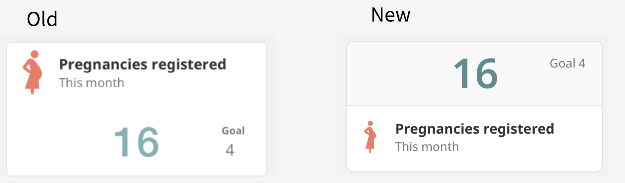Click the count 16 in Old card
This screenshot has height=183, width=625.
(137, 142)
